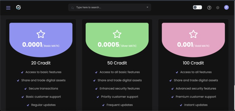Click the 50 Cradit heading
The width and height of the screenshot is (235, 111).
click(x=117, y=63)
